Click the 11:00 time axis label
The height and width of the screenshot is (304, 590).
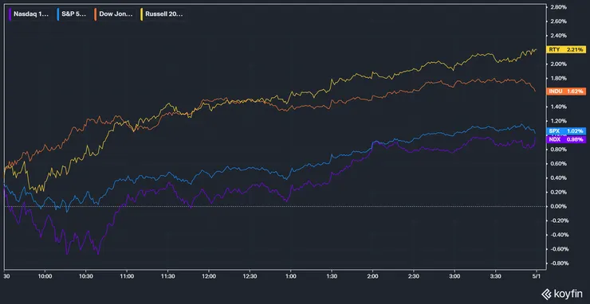(127, 276)
